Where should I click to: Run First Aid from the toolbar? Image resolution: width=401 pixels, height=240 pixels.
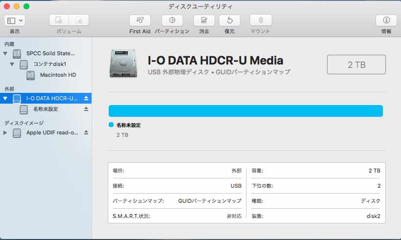(140, 20)
